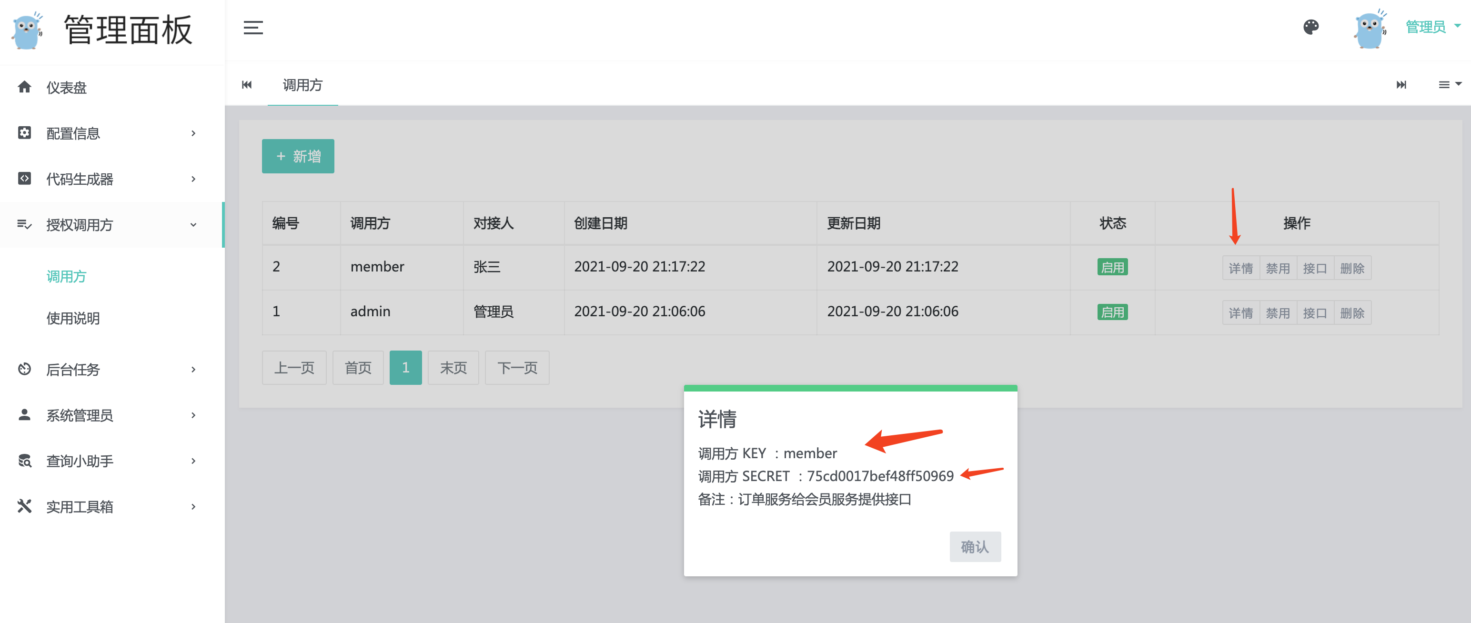Click the home icon beside 仪表盘
Viewport: 1471px width, 623px height.
pyautogui.click(x=24, y=87)
